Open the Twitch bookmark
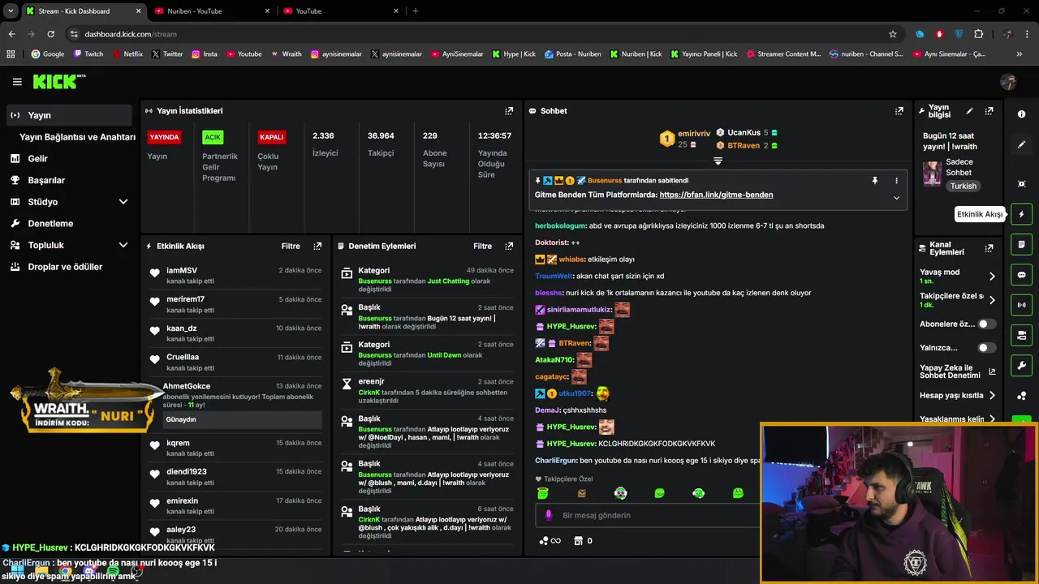 coord(88,54)
